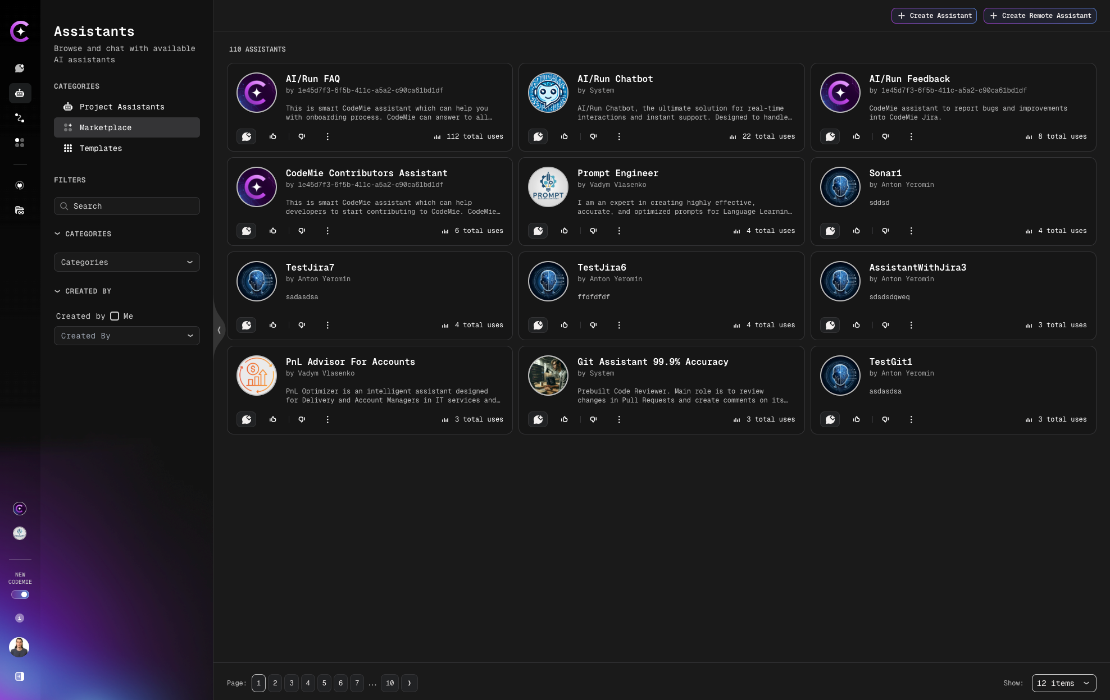
Task: Click the linked folder icon in sidebar
Action: click(x=20, y=210)
